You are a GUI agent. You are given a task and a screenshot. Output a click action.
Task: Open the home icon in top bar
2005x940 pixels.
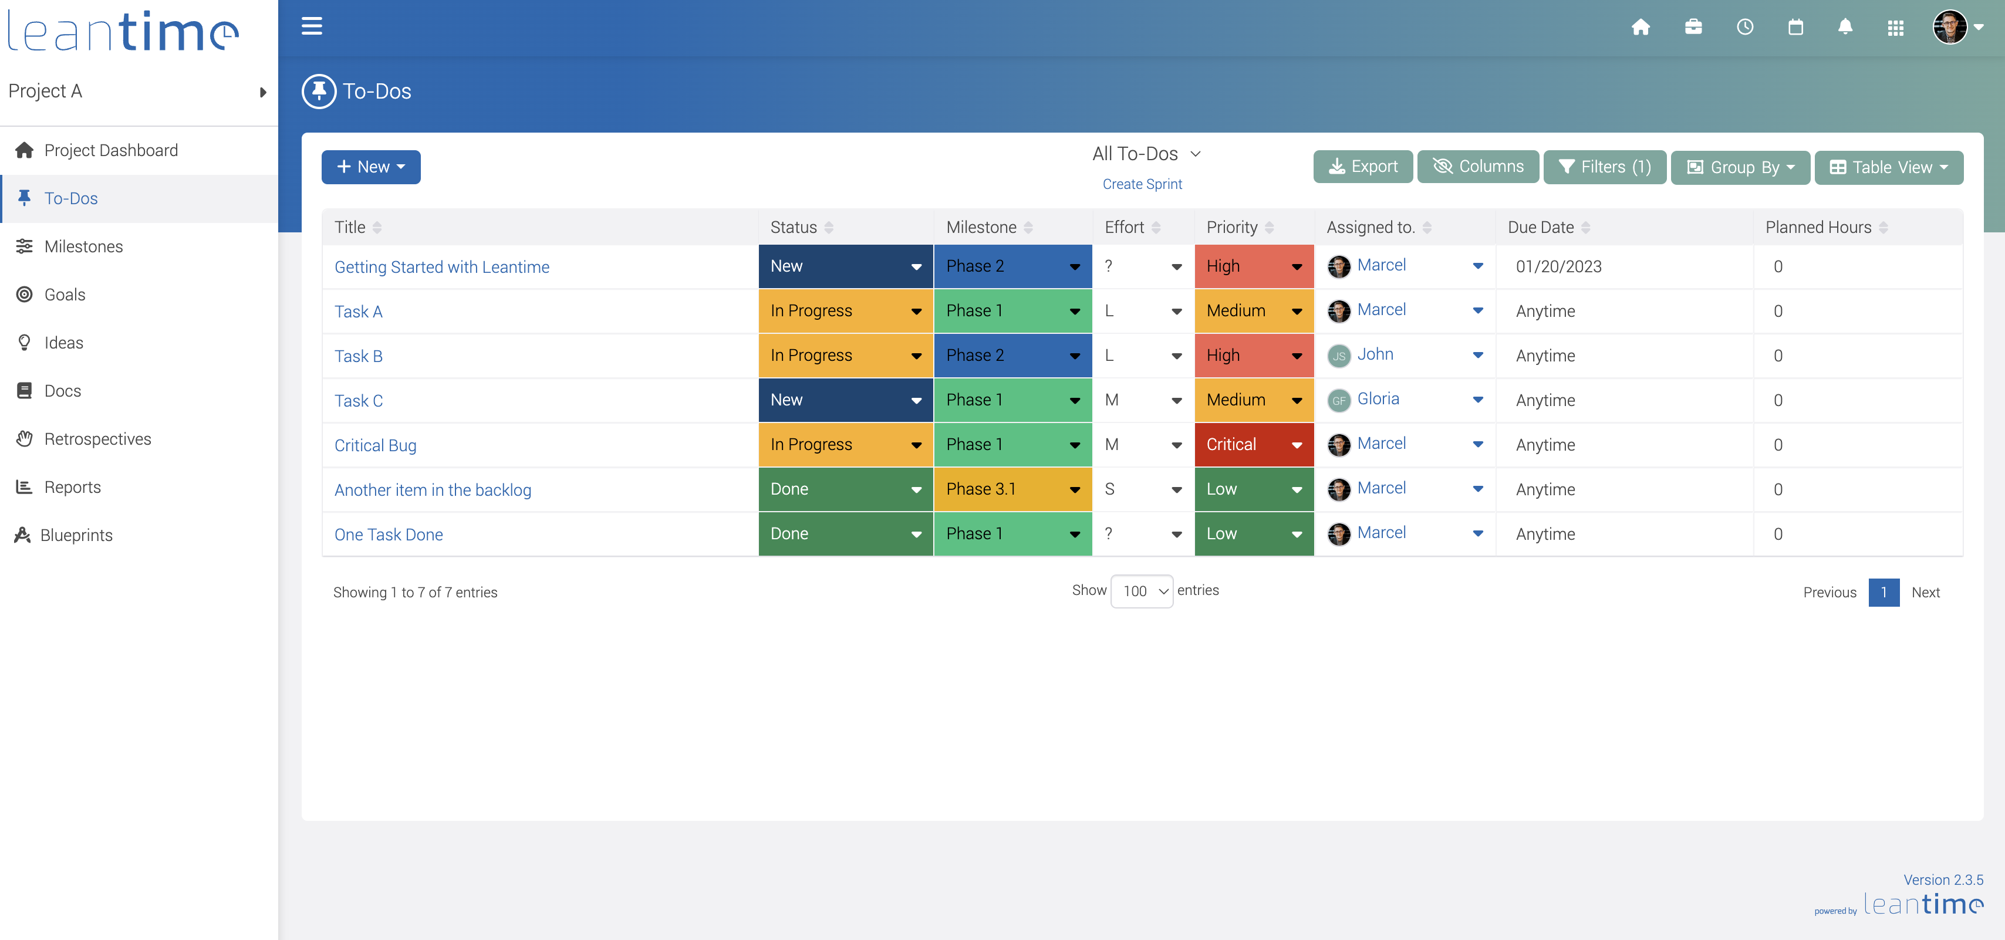(1640, 27)
